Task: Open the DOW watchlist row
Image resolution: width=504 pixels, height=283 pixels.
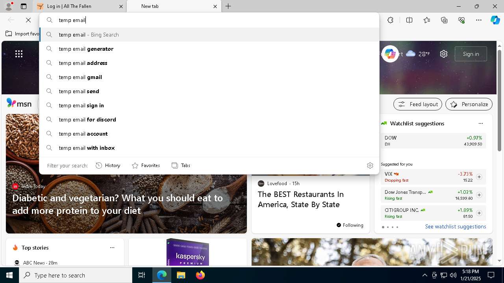Action: click(x=433, y=141)
